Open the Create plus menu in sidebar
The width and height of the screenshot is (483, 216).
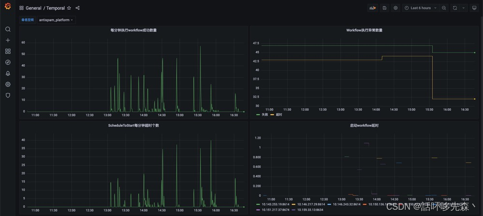pyautogui.click(x=8, y=40)
